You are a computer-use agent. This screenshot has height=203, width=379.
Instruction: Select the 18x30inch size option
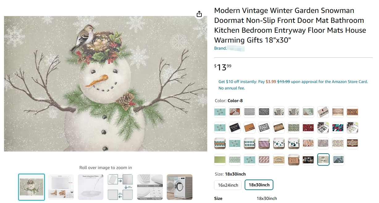click(x=259, y=185)
